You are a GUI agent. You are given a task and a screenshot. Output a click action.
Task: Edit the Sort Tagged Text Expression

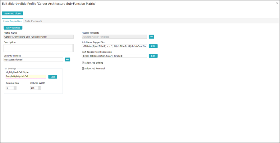153,56
